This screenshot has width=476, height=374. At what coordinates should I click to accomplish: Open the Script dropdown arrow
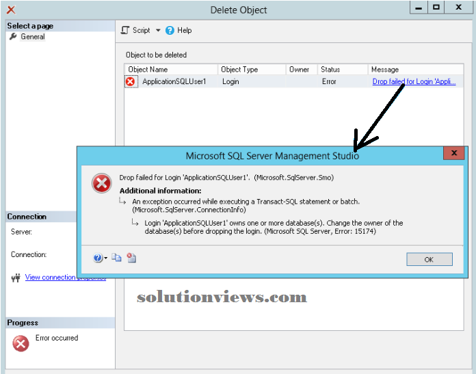pyautogui.click(x=158, y=30)
